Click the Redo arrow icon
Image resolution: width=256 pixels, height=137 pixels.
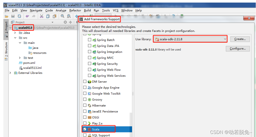[x=34, y=16]
